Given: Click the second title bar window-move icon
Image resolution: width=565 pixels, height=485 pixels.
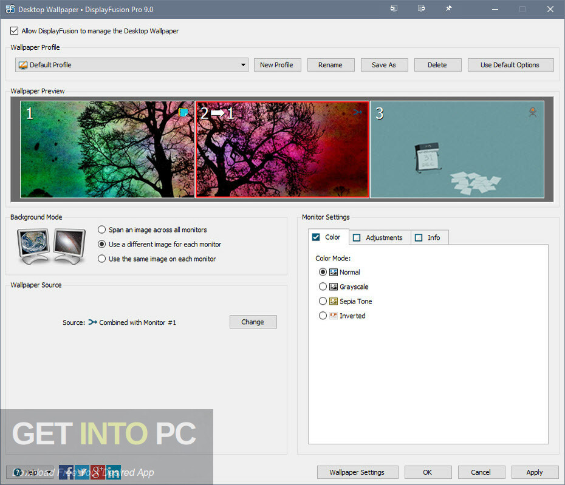Looking at the screenshot, I should click(421, 8).
